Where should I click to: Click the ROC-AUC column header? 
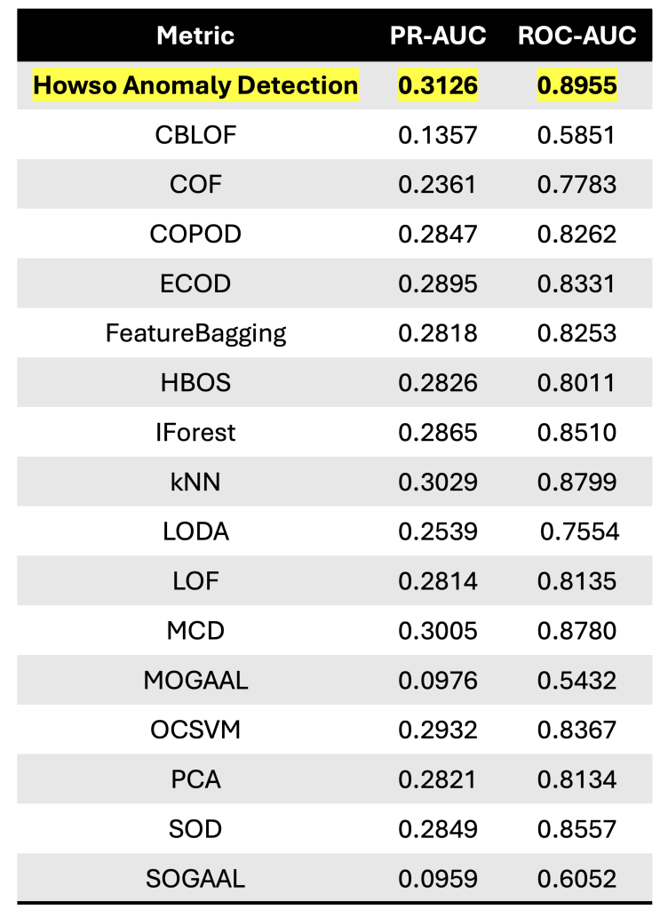click(x=577, y=36)
